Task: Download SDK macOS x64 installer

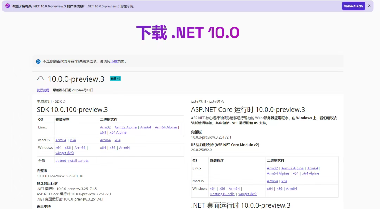Action: (73, 140)
